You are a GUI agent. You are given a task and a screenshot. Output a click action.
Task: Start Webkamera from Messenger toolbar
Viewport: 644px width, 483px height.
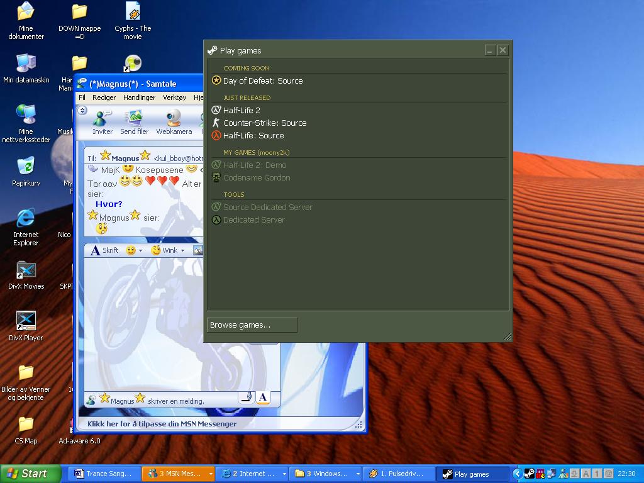click(174, 122)
